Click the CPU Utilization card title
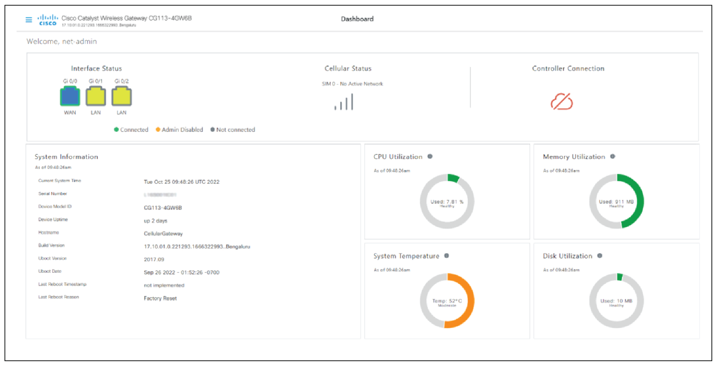 click(x=398, y=157)
